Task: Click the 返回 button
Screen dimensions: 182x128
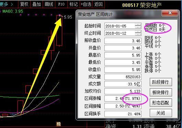Action: (x=98, y=4)
